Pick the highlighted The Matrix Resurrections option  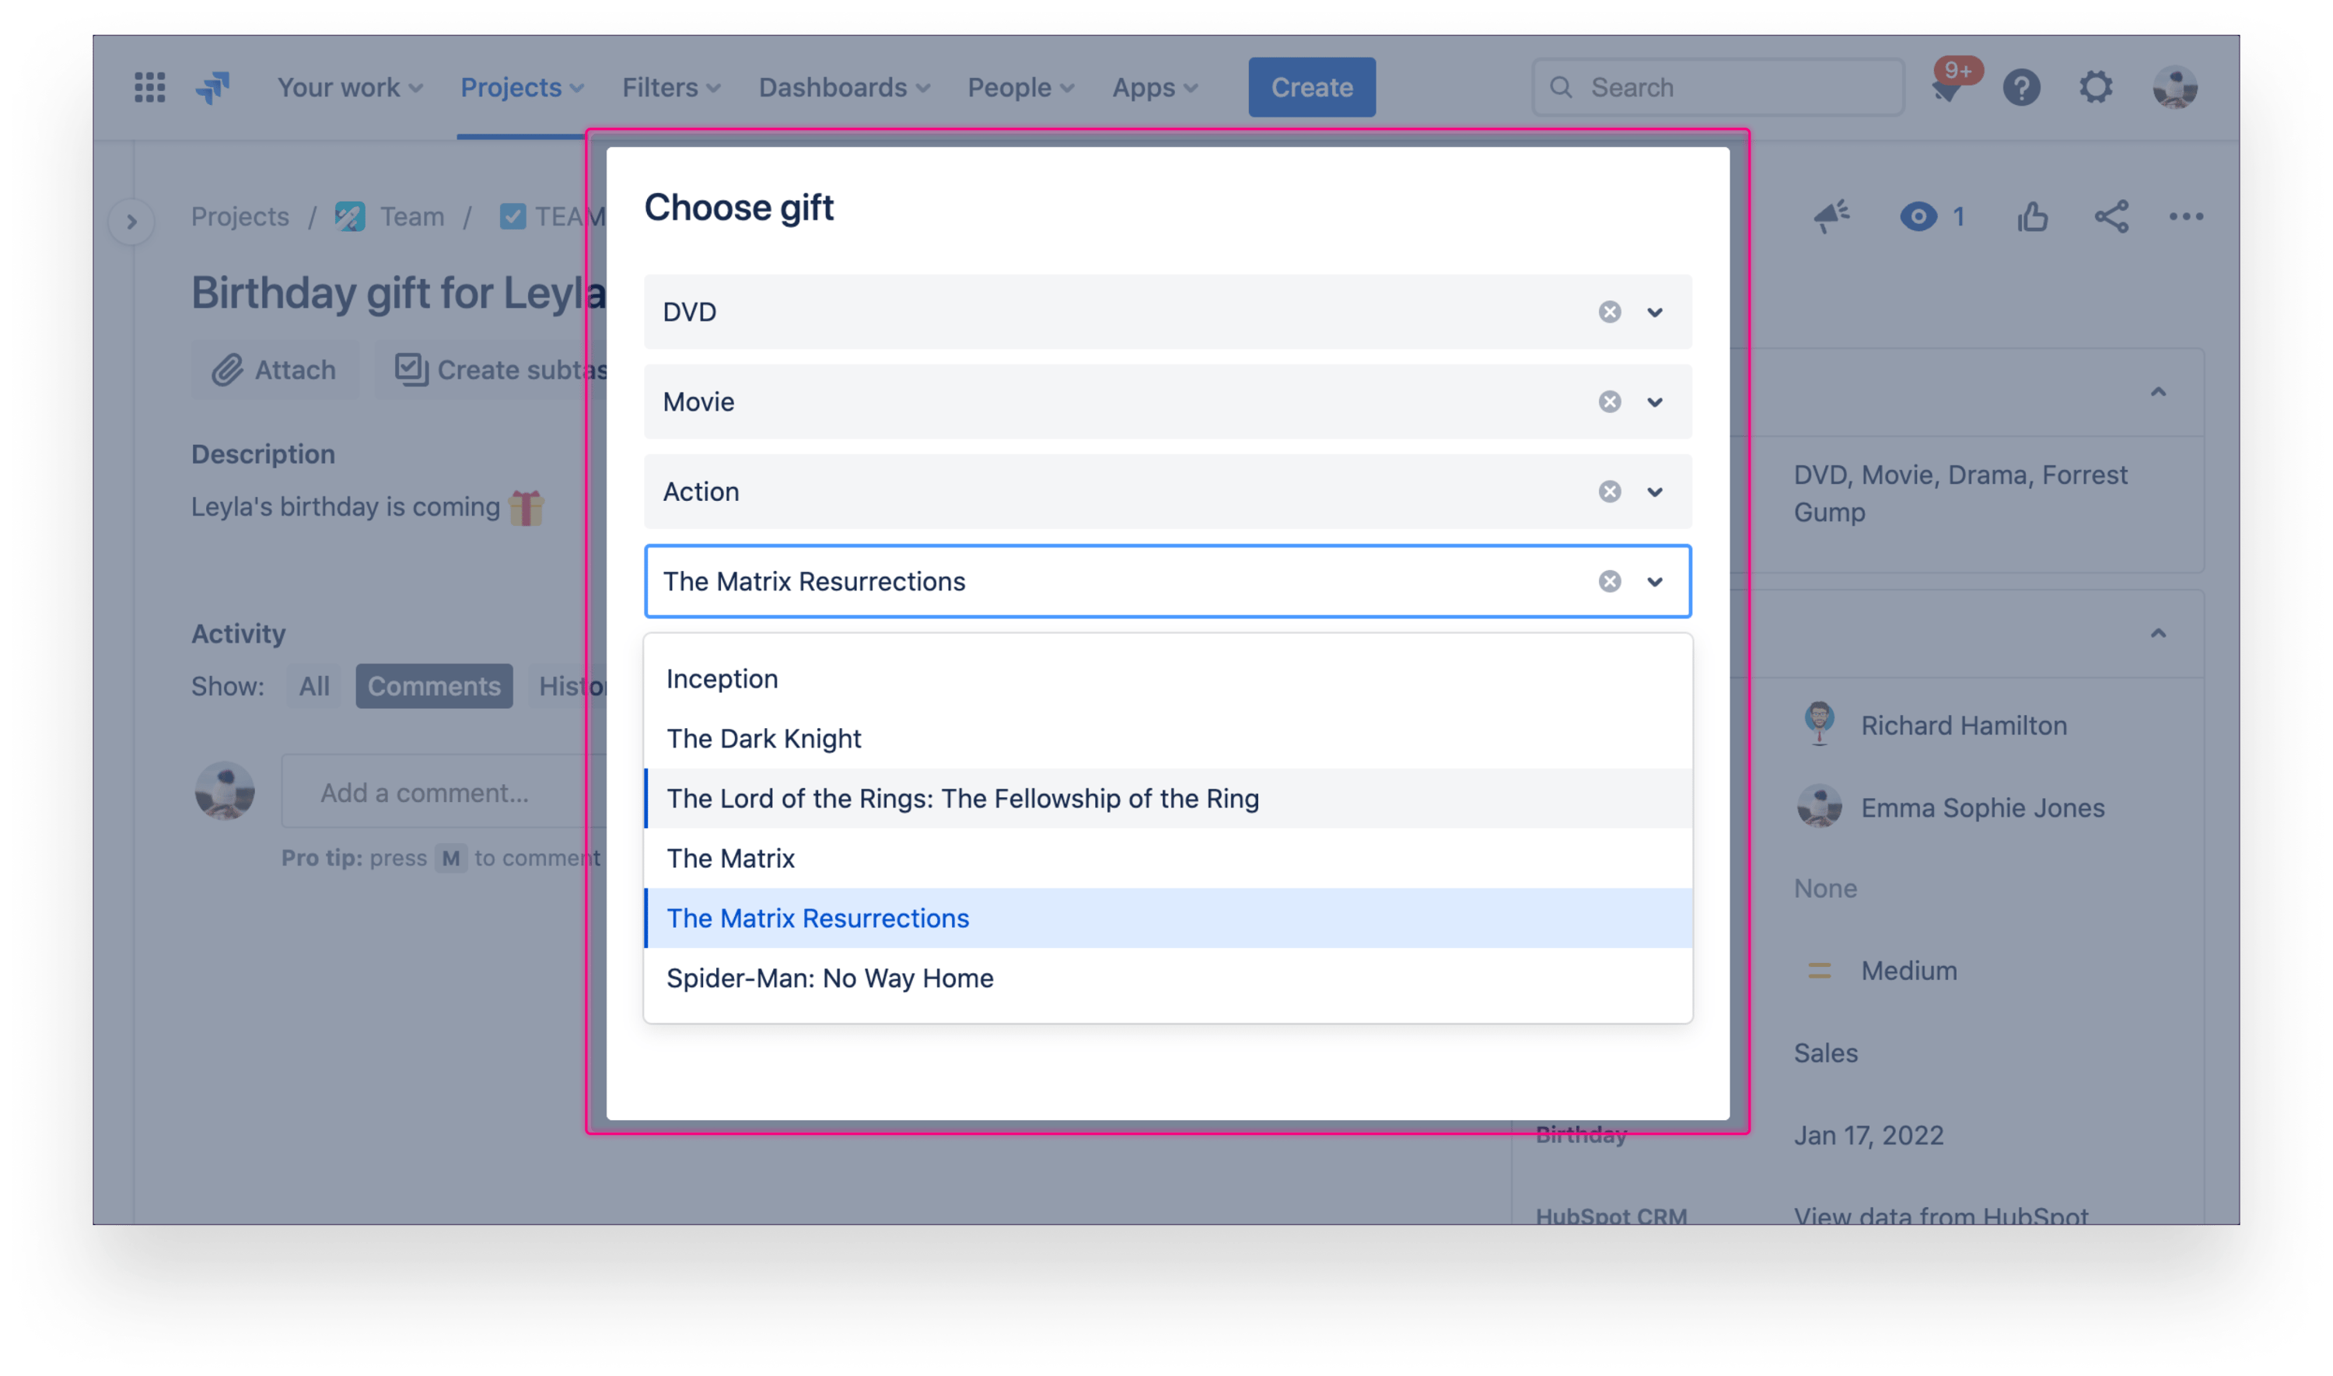1168,918
